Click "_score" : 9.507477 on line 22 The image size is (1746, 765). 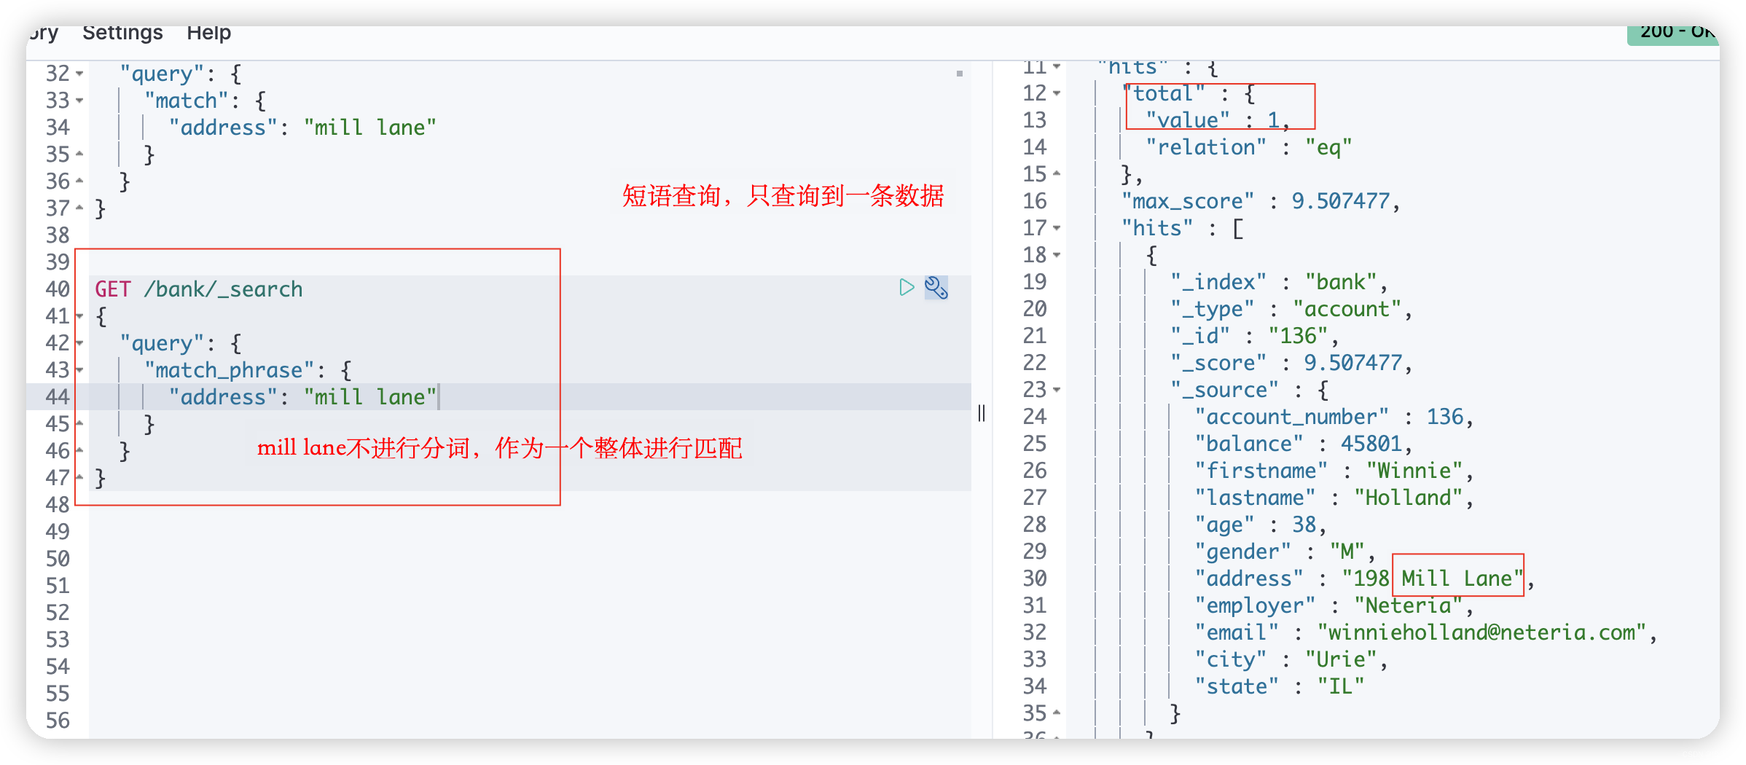(1291, 363)
